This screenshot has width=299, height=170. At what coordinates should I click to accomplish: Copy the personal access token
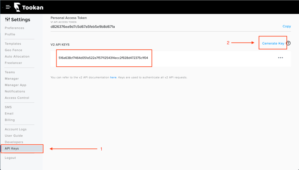tap(286, 26)
